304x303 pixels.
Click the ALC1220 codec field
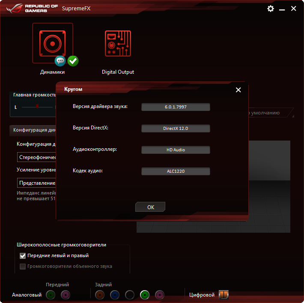(176, 171)
